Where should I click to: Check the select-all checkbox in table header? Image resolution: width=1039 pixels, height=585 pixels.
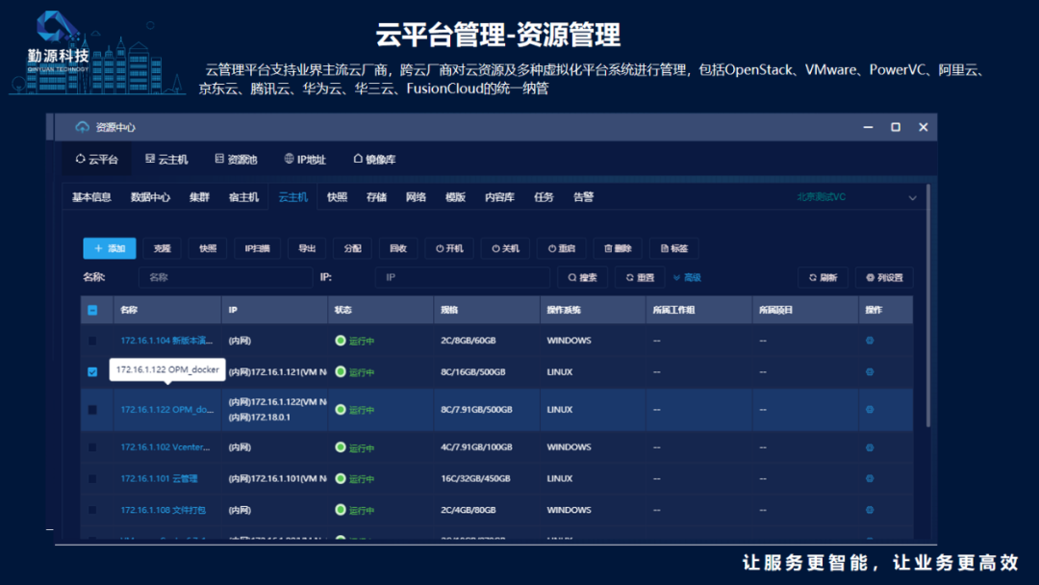92,309
